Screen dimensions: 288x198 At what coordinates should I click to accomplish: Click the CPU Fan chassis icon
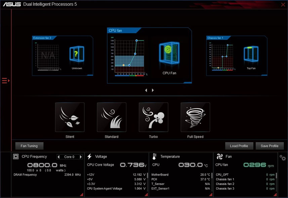(x=169, y=53)
